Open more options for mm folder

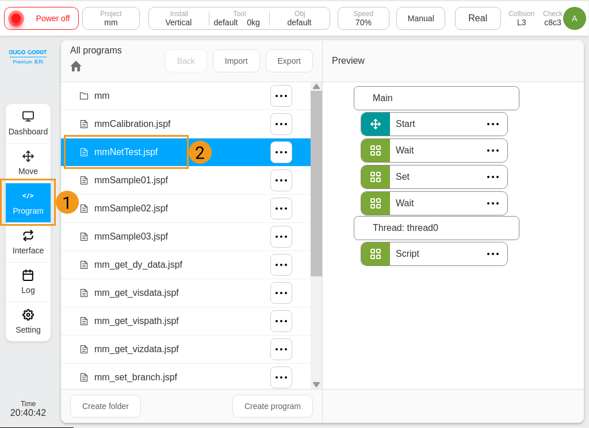(x=281, y=96)
